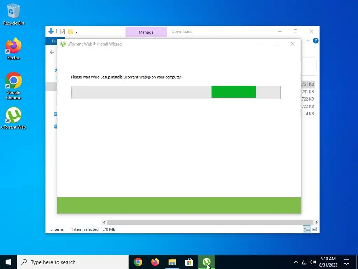This screenshot has height=269, width=358.
Task: Select the uTorrent installer taskbar icon
Action: click(x=206, y=262)
